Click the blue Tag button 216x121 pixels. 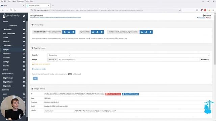(35, 78)
